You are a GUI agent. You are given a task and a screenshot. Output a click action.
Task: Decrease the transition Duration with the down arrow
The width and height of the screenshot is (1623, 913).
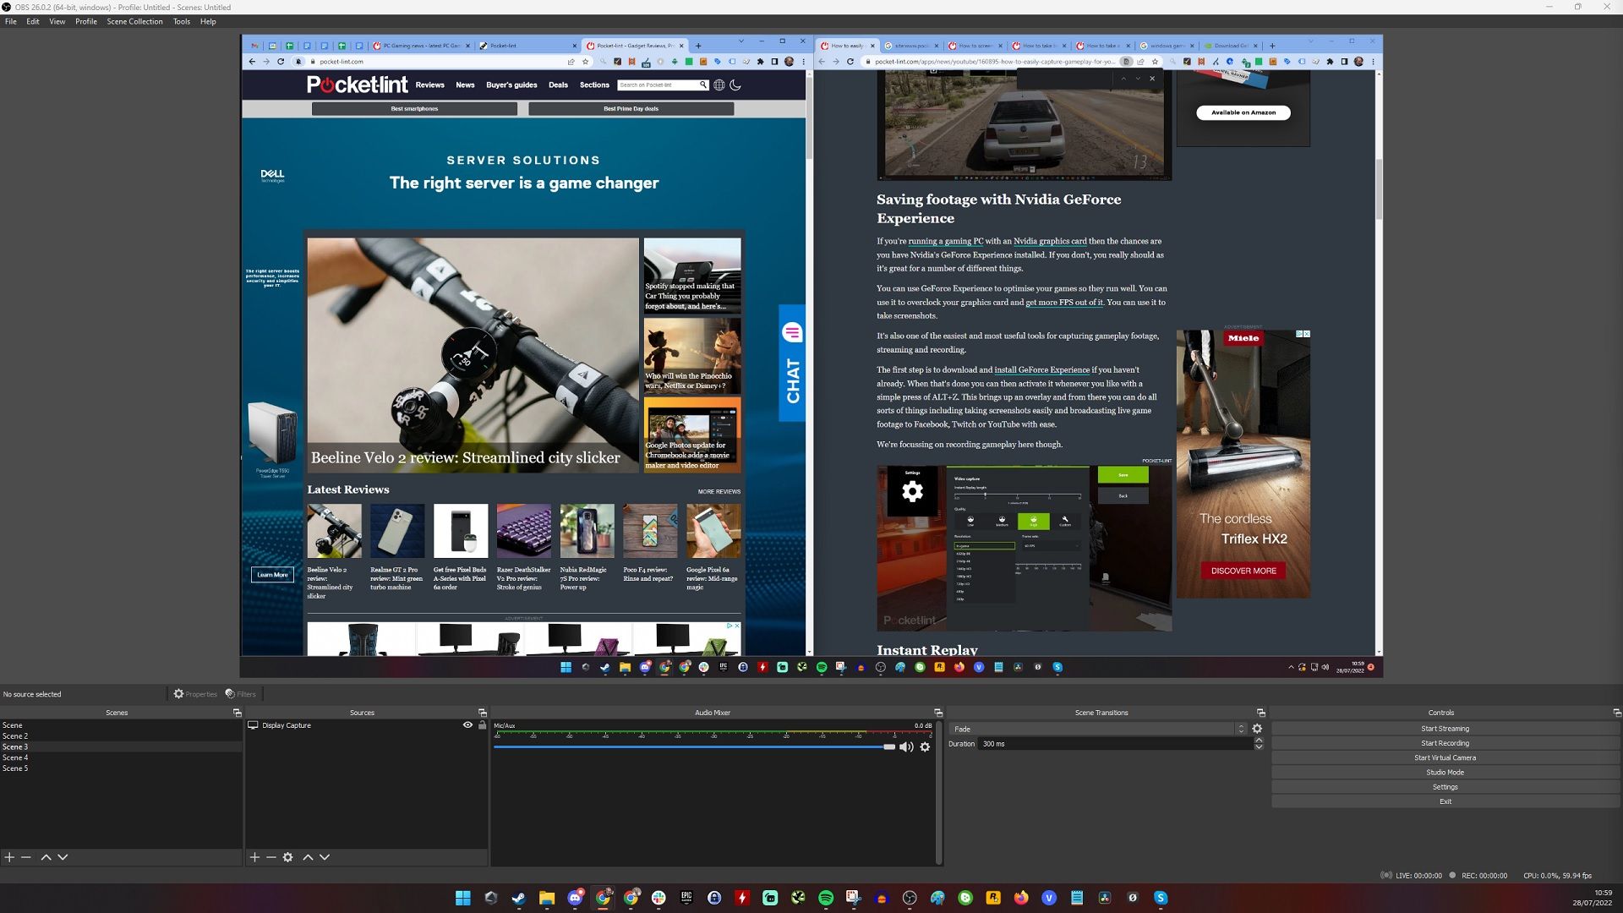tap(1259, 747)
